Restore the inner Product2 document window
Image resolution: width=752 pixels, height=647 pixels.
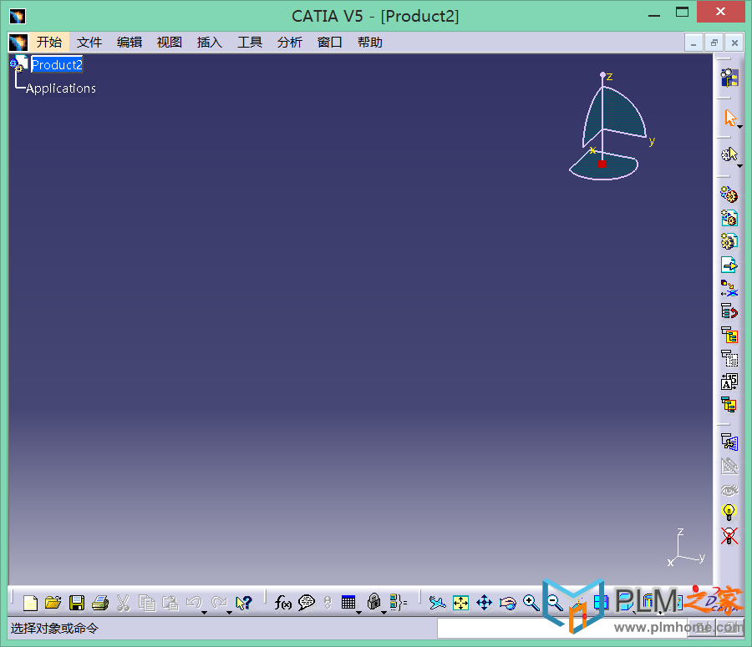point(714,43)
